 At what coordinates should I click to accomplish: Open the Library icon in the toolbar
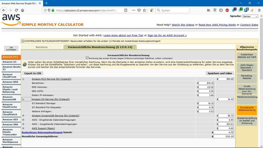click(209, 10)
